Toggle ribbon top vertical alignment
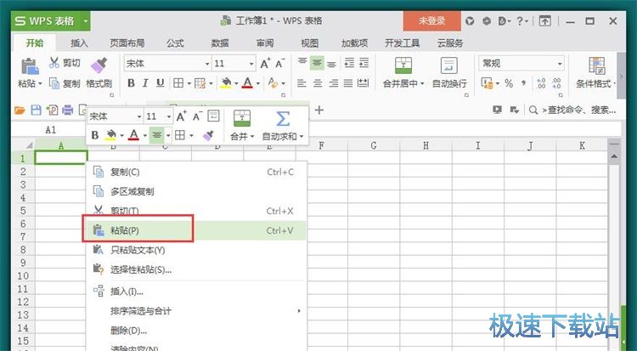This screenshot has width=637, height=351. [x=302, y=63]
